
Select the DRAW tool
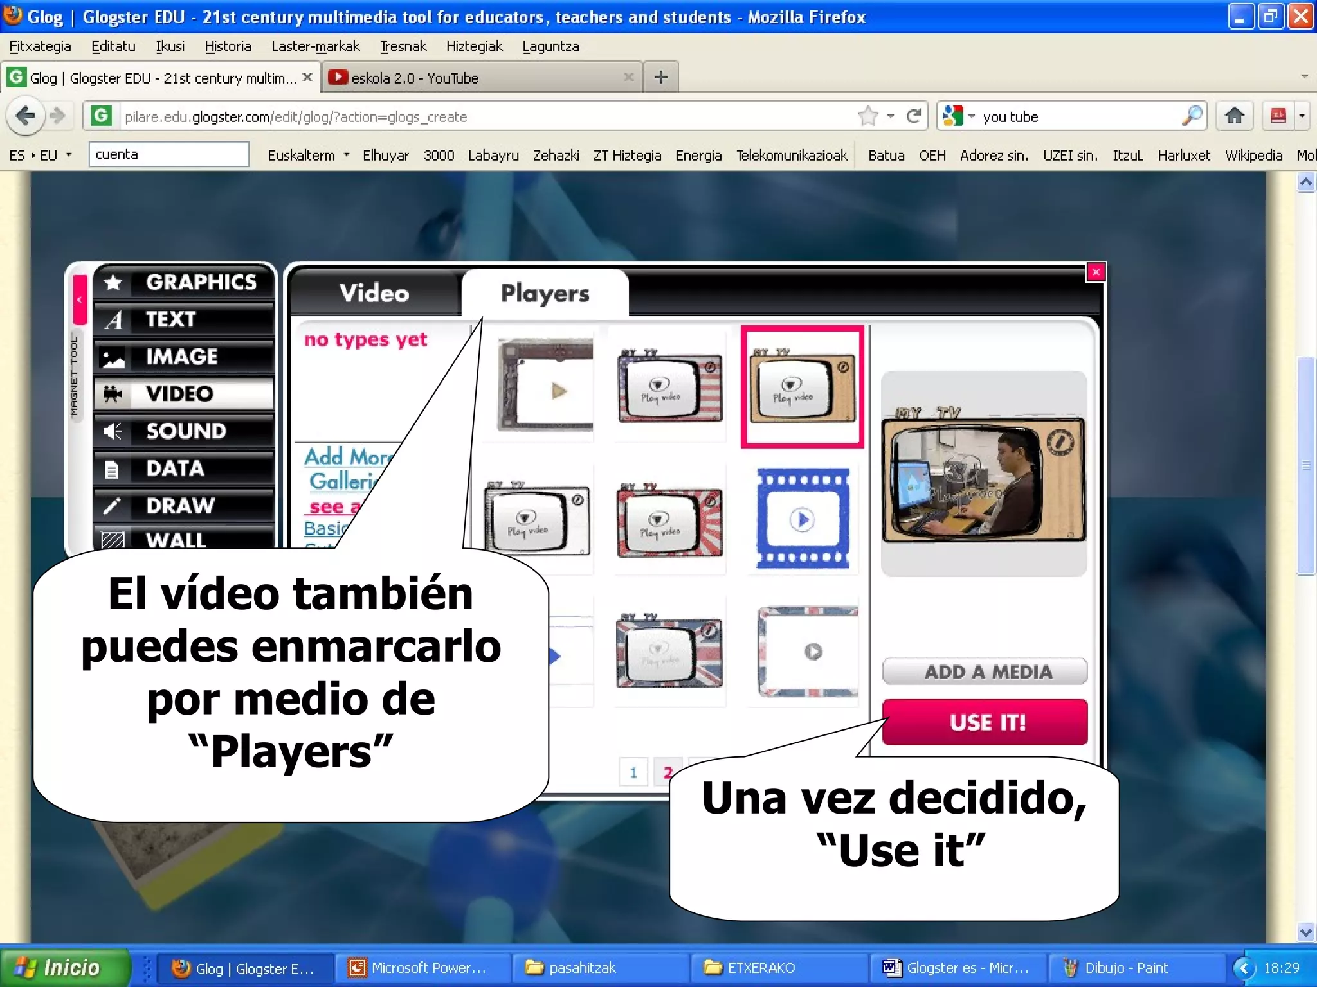pyautogui.click(x=184, y=505)
